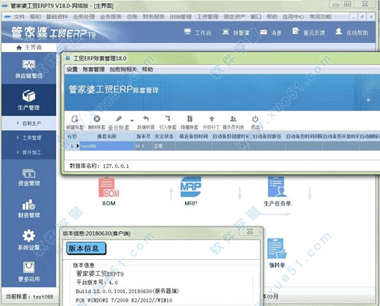Open 工作台 in the header
The height and width of the screenshot is (306, 380).
[197, 32]
